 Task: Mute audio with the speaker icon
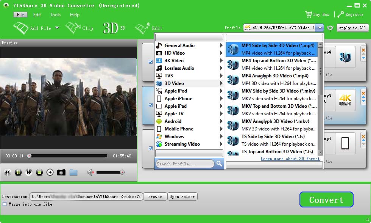(x=90, y=172)
